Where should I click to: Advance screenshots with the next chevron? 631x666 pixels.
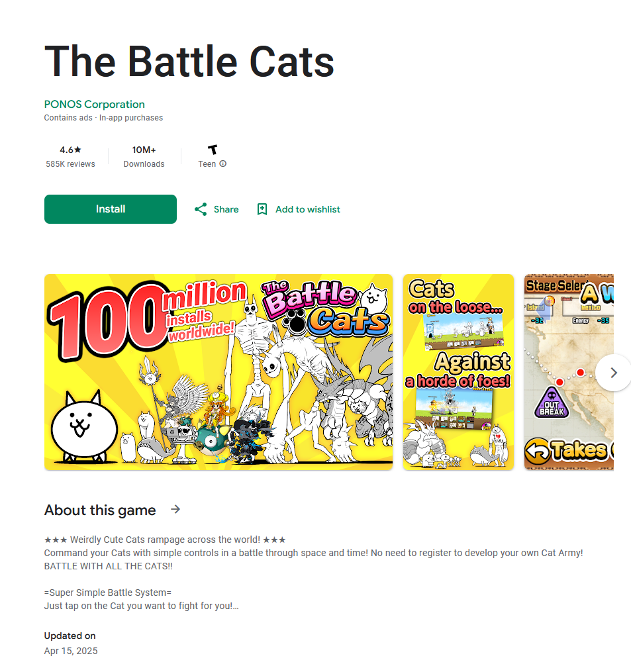[x=613, y=373]
